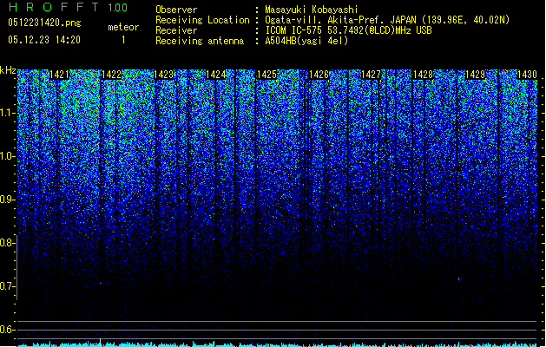
Task: Click time marker 1425
Action: (266, 75)
